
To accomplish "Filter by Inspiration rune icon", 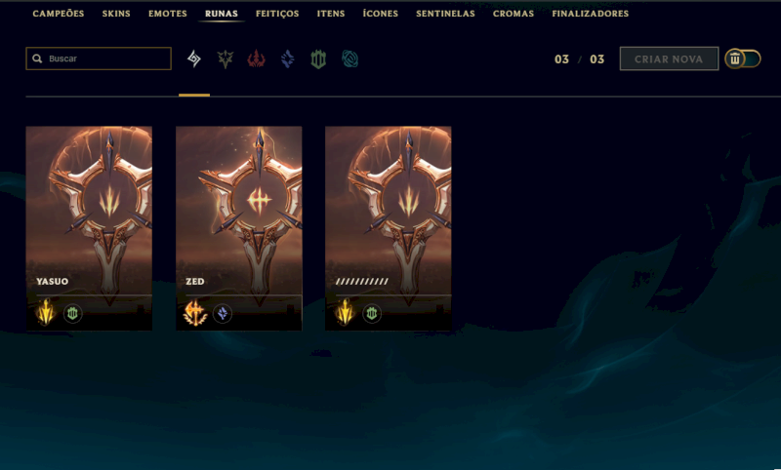I will [349, 59].
